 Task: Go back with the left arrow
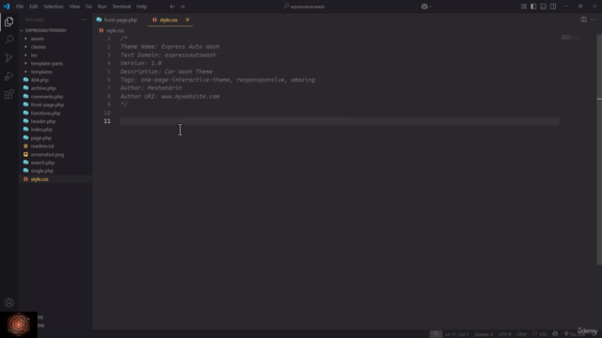point(172,7)
